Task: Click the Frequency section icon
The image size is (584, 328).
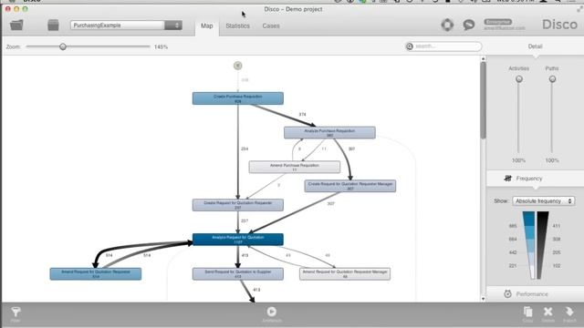Action: [x=508, y=179]
